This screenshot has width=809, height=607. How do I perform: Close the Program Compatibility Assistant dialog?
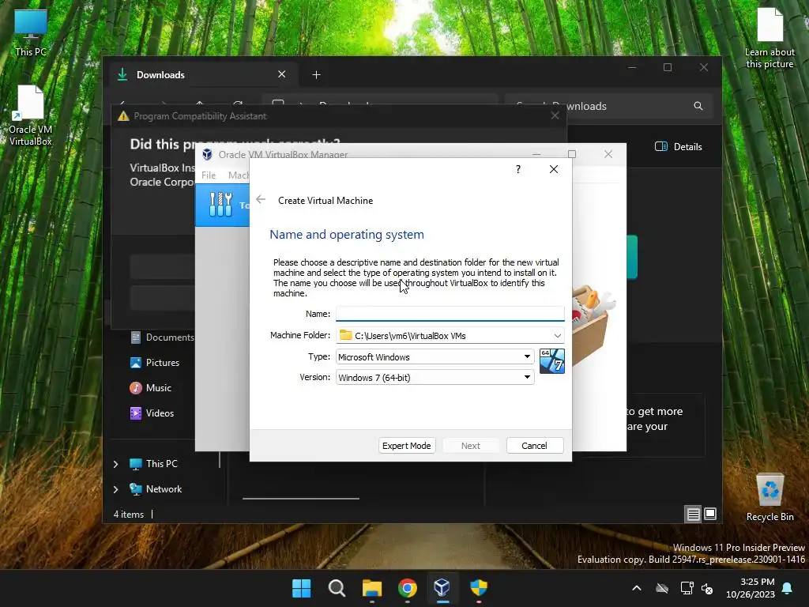tap(555, 115)
